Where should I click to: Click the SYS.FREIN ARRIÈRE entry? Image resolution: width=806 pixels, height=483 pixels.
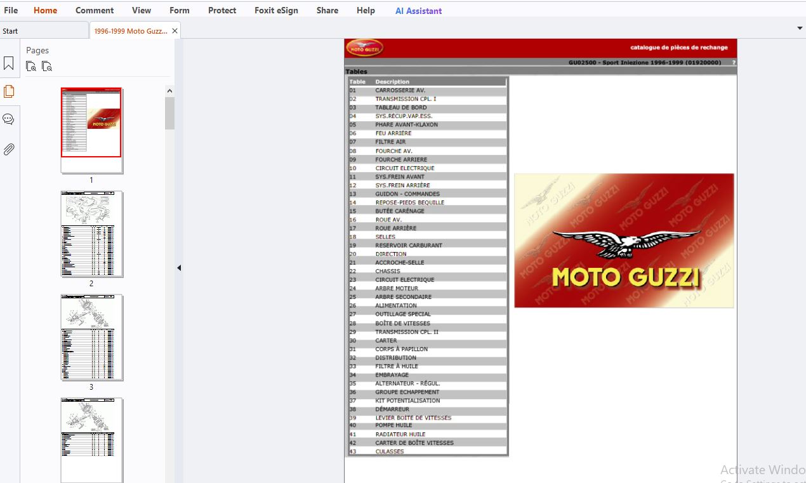tap(402, 185)
